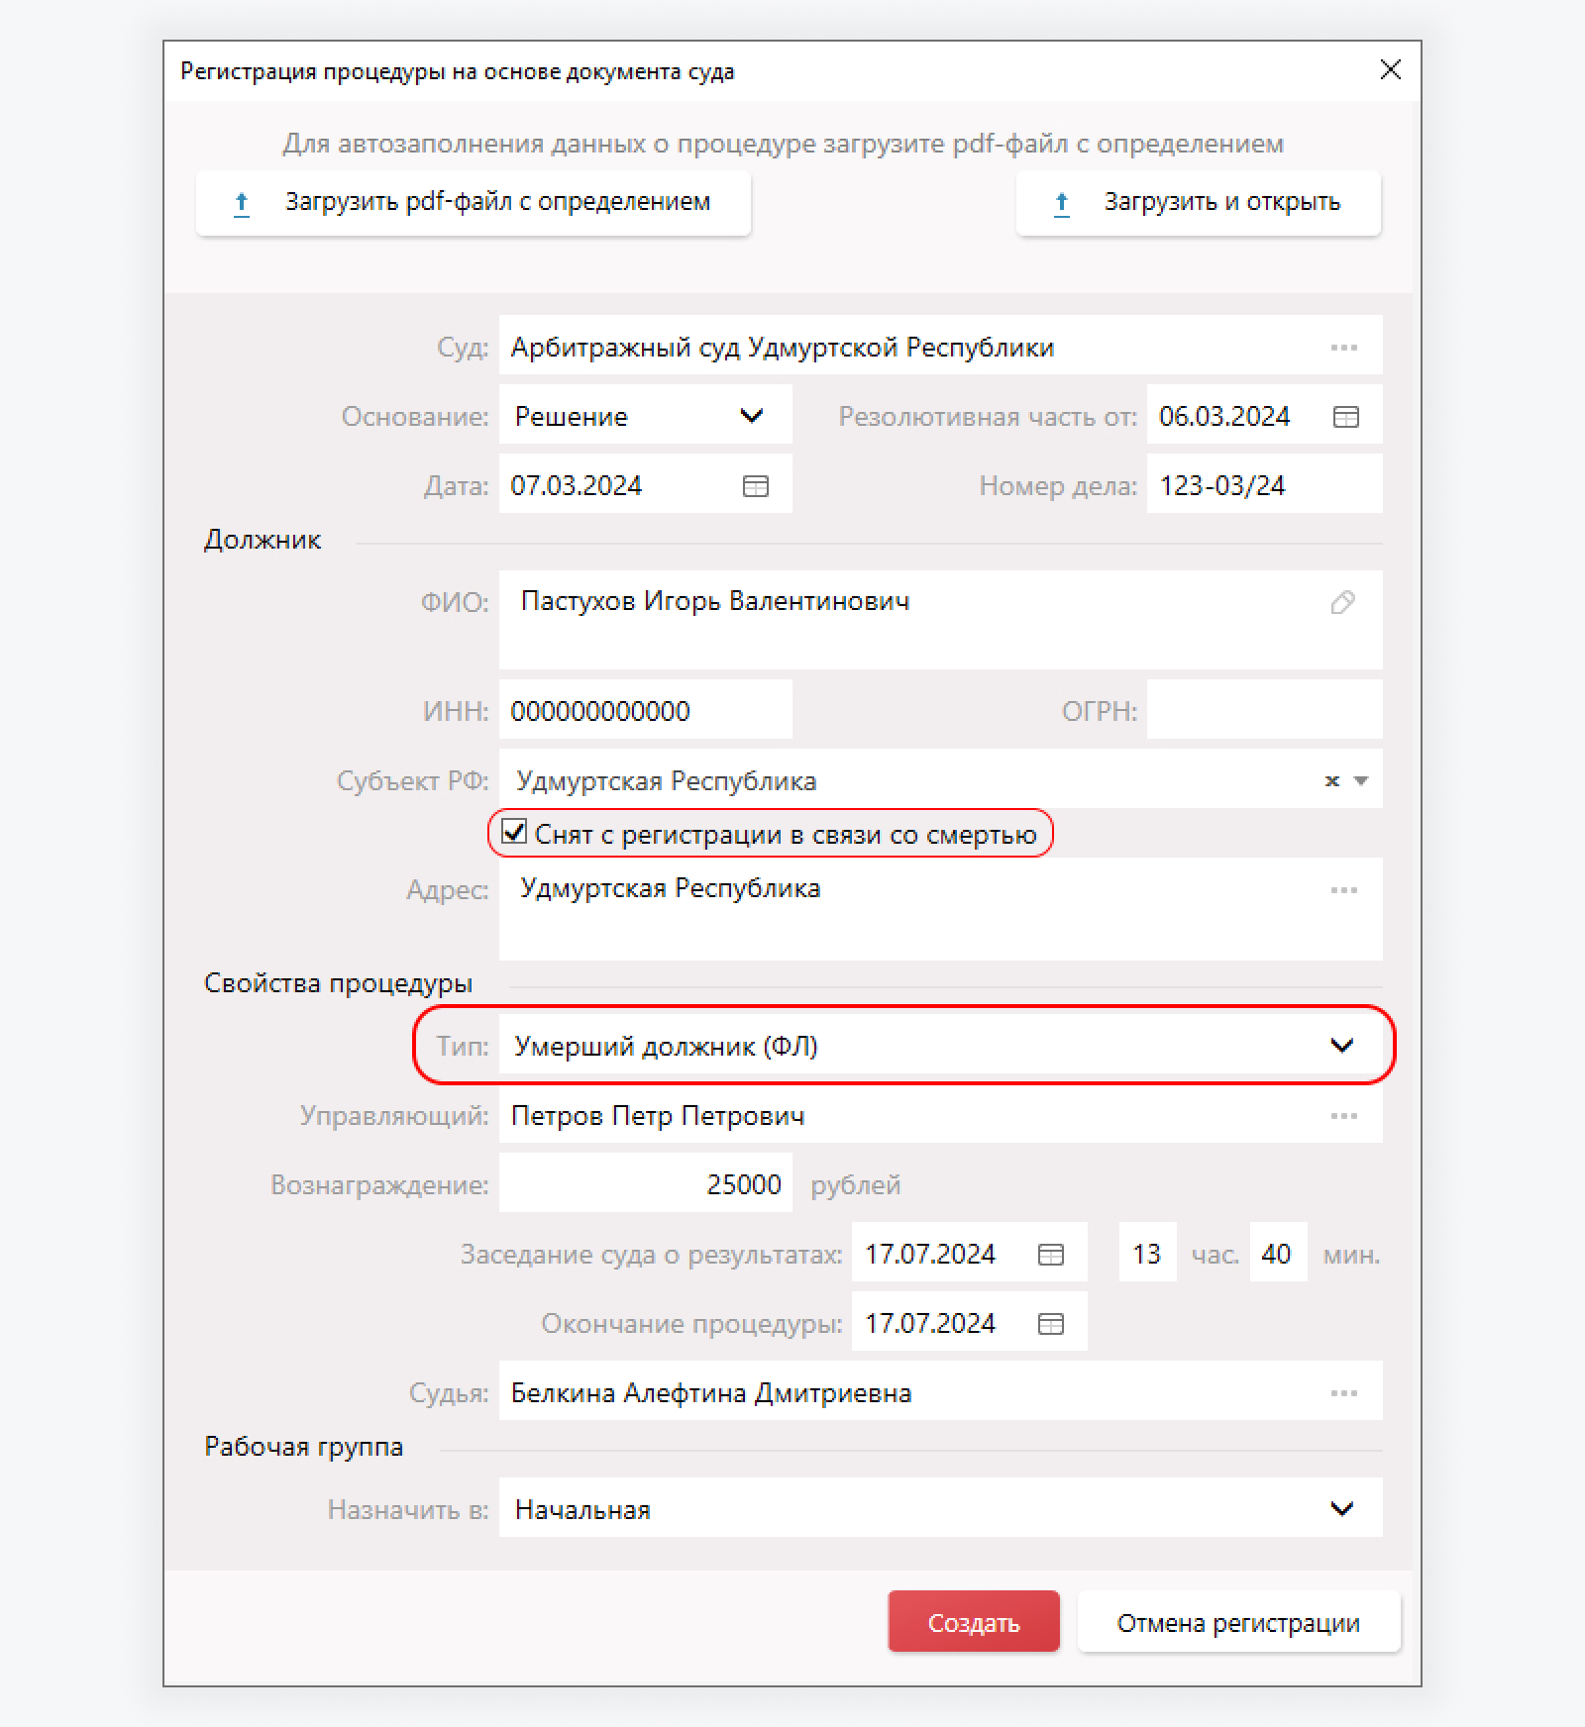The height and width of the screenshot is (1727, 1585).
Task: Click upload arrow icon for pdf-file button
Action: click(241, 204)
